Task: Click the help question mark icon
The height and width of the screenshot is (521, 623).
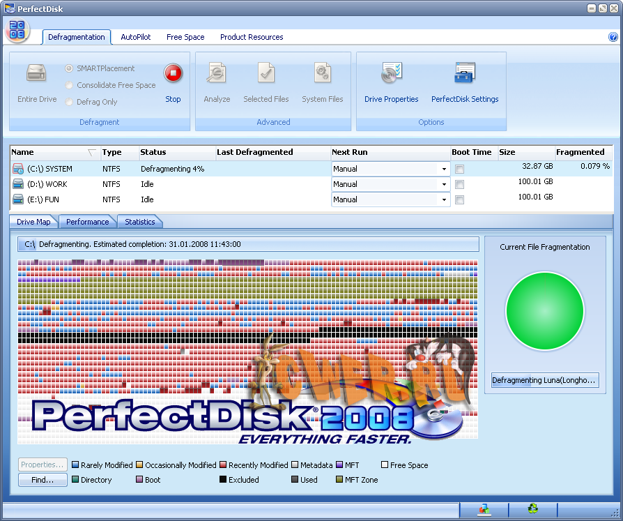Action: pyautogui.click(x=613, y=37)
